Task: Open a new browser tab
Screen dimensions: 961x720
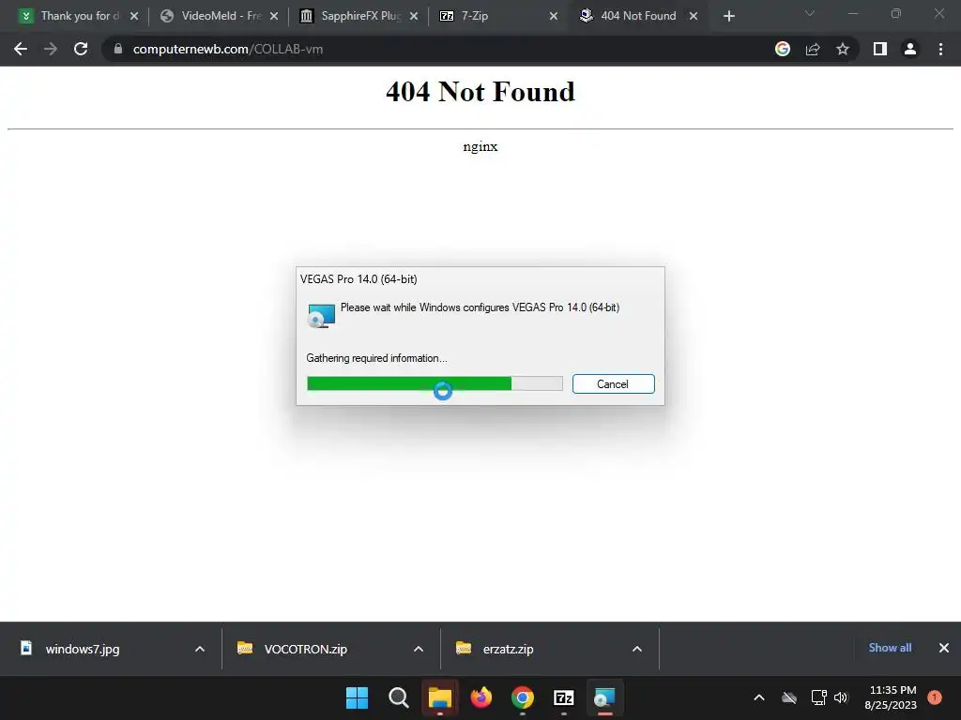Action: point(728,17)
